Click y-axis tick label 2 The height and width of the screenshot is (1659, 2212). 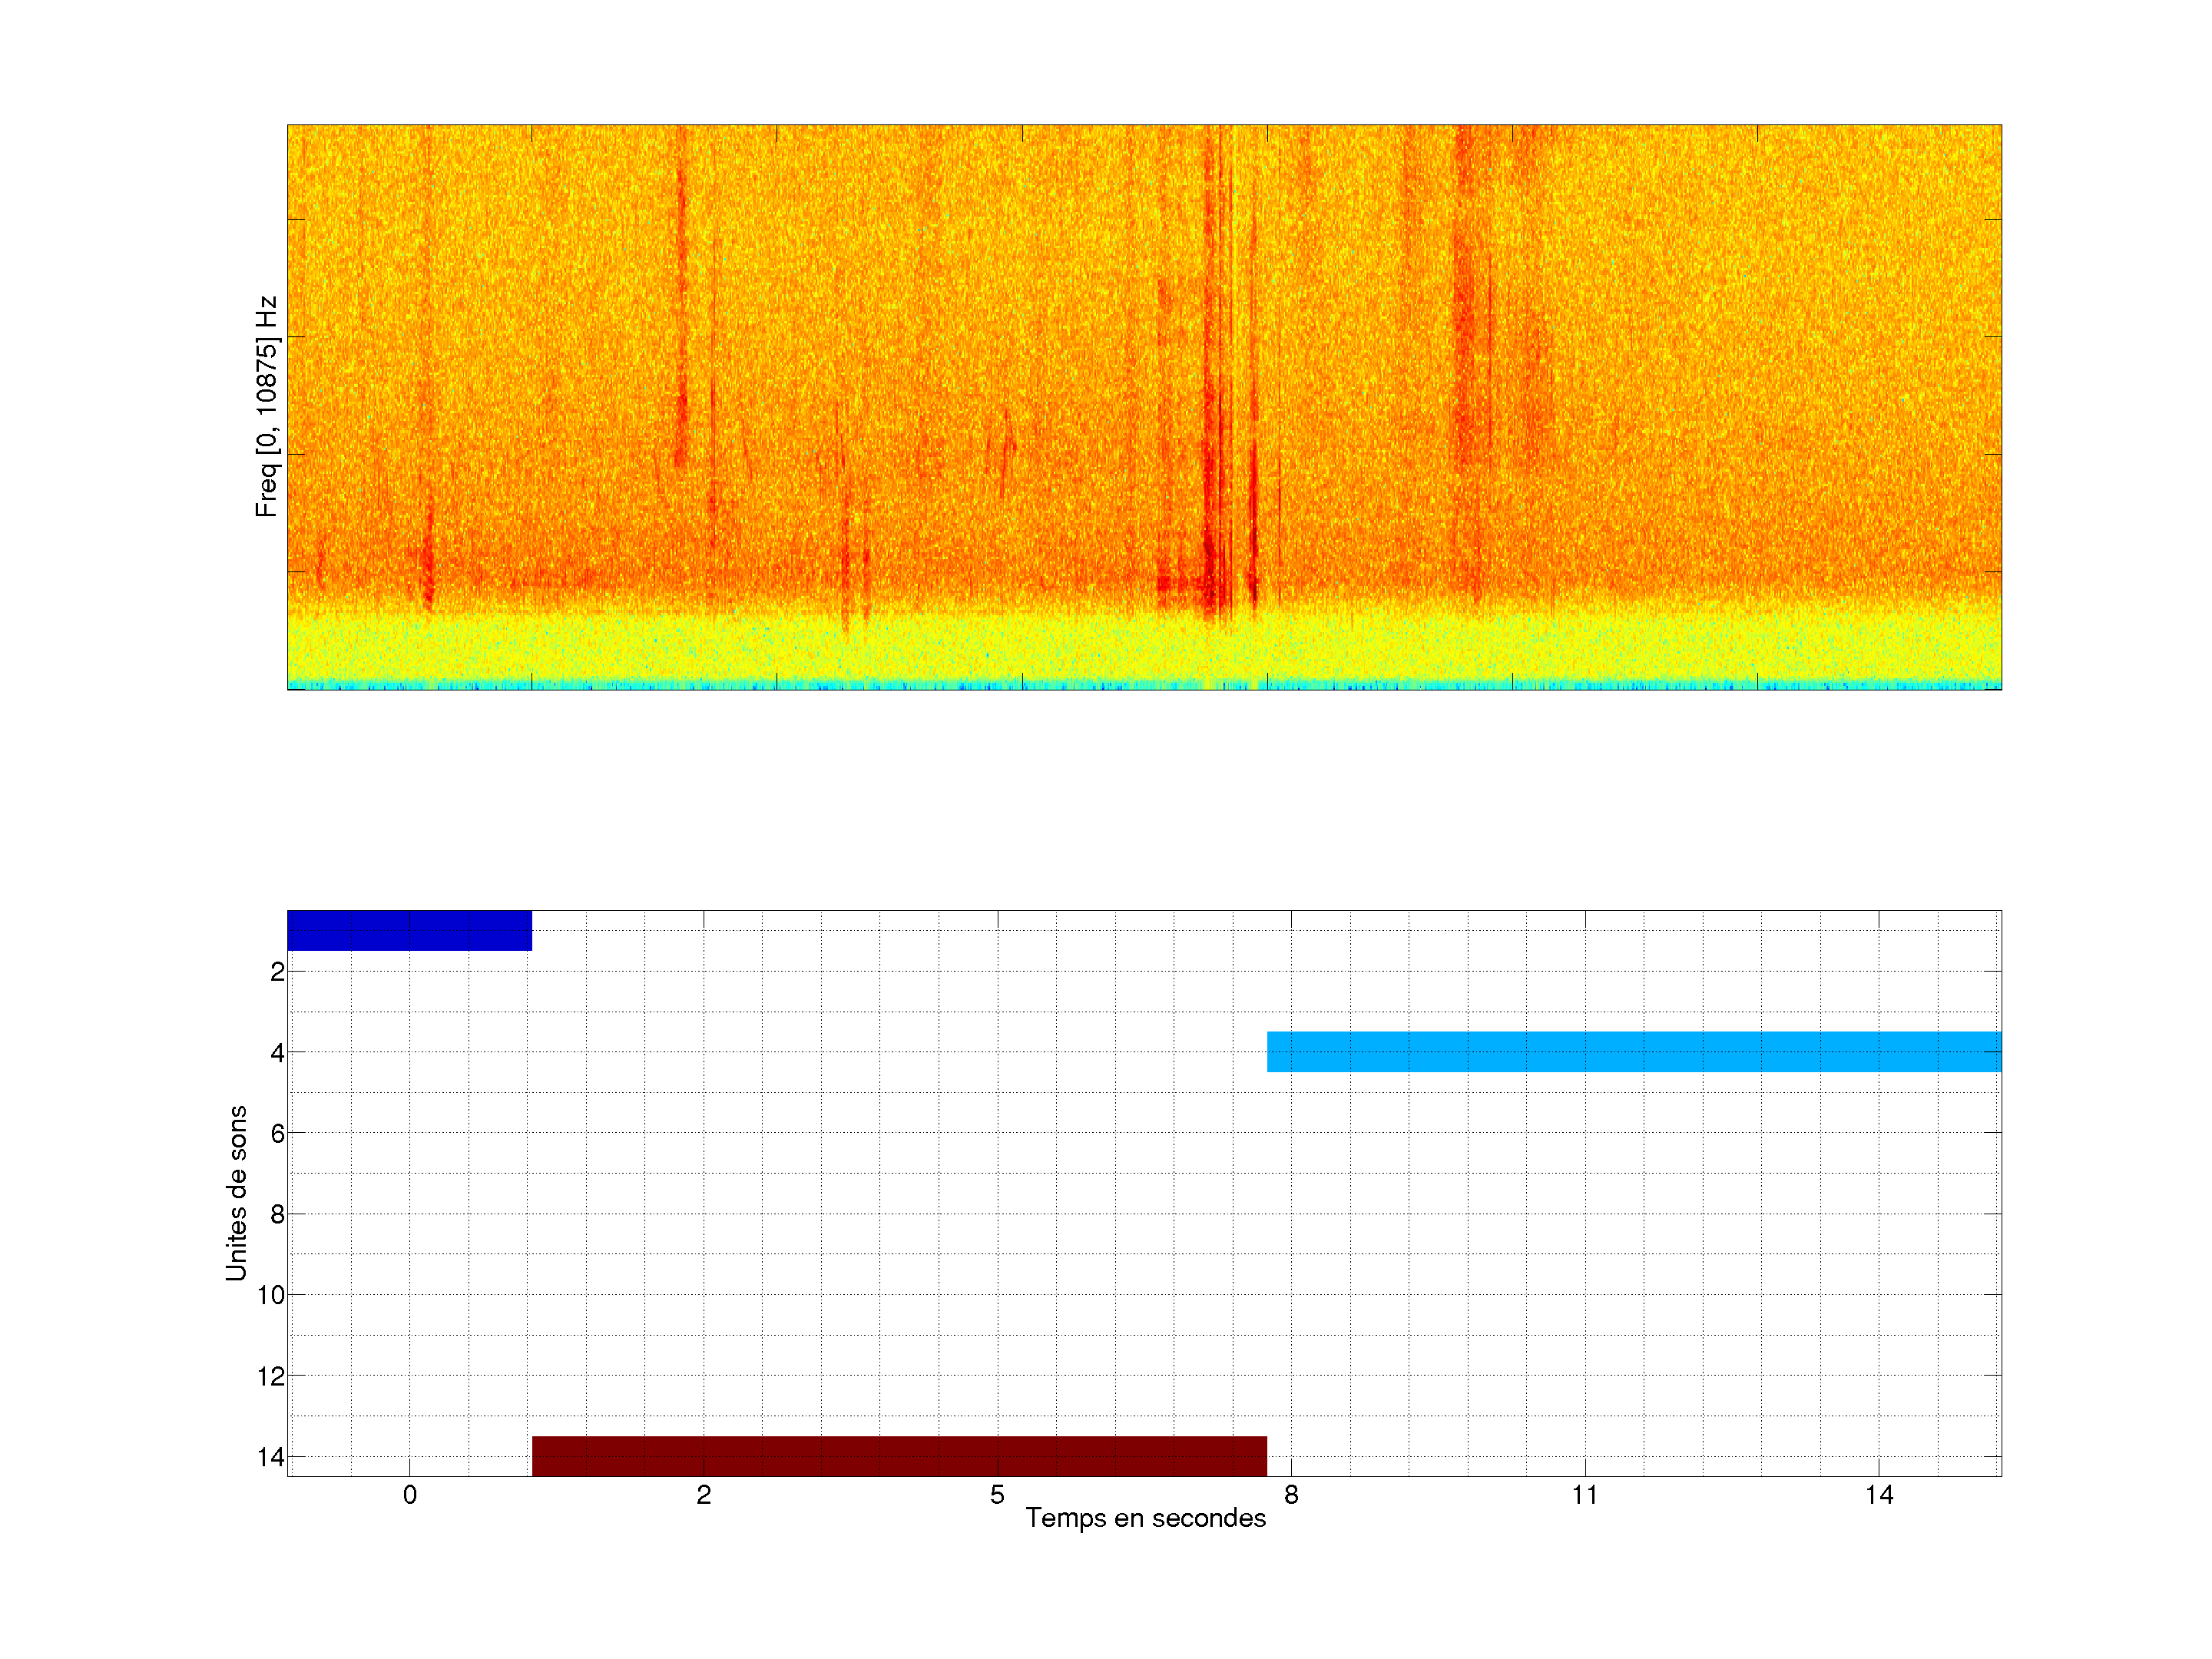click(277, 972)
